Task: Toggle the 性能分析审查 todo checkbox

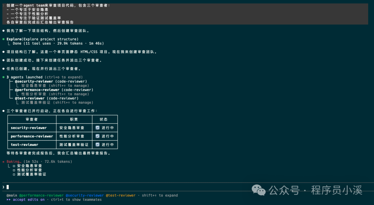Action: [x=14, y=170]
